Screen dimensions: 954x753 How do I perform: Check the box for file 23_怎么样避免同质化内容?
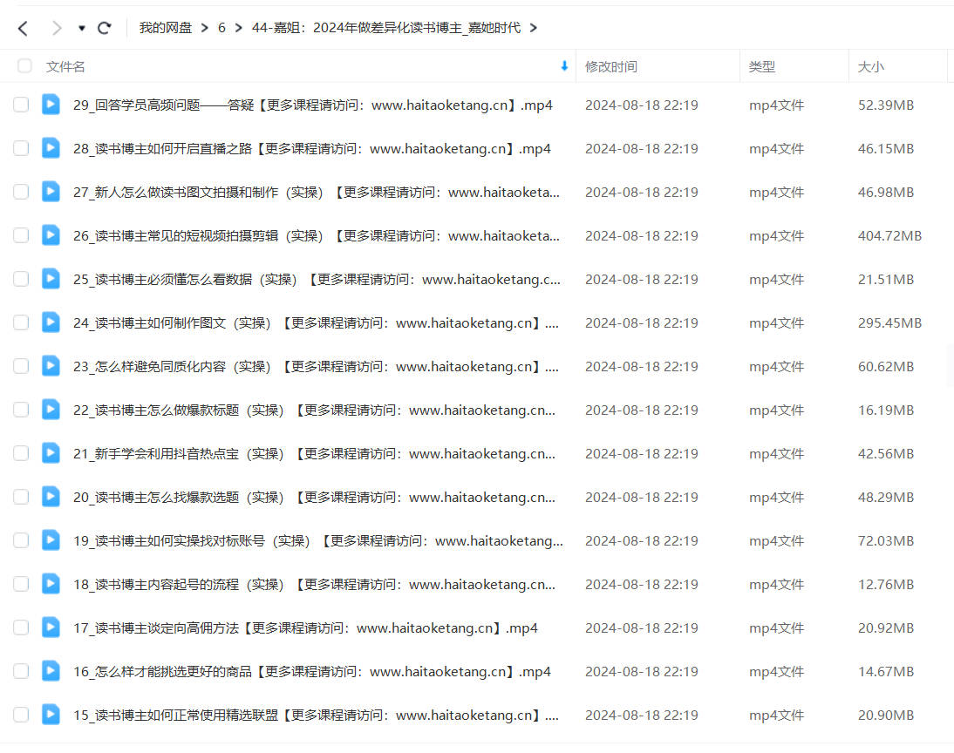click(x=21, y=366)
